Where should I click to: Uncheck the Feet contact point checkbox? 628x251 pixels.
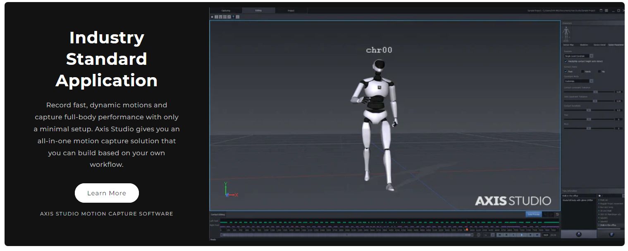566,71
